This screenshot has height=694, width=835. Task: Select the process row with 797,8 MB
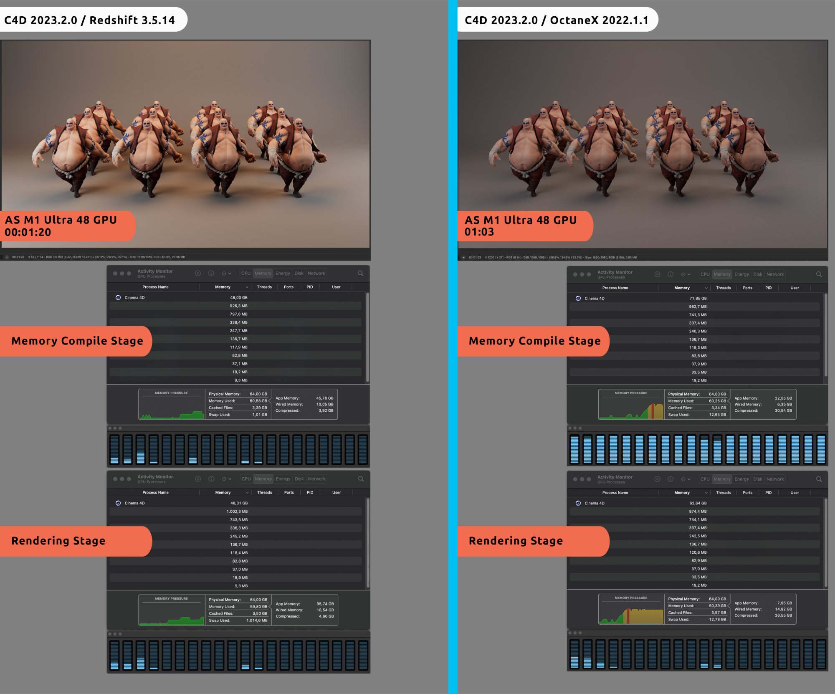click(235, 314)
